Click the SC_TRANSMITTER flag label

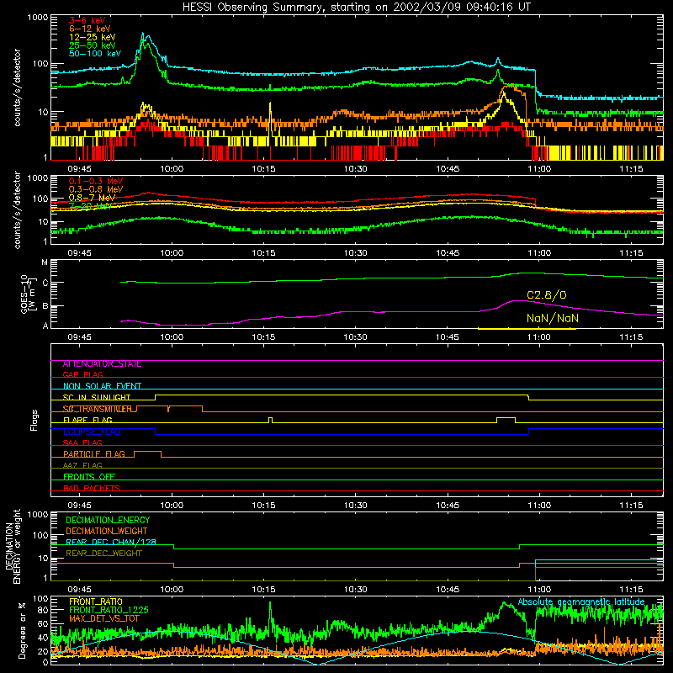[x=97, y=409]
